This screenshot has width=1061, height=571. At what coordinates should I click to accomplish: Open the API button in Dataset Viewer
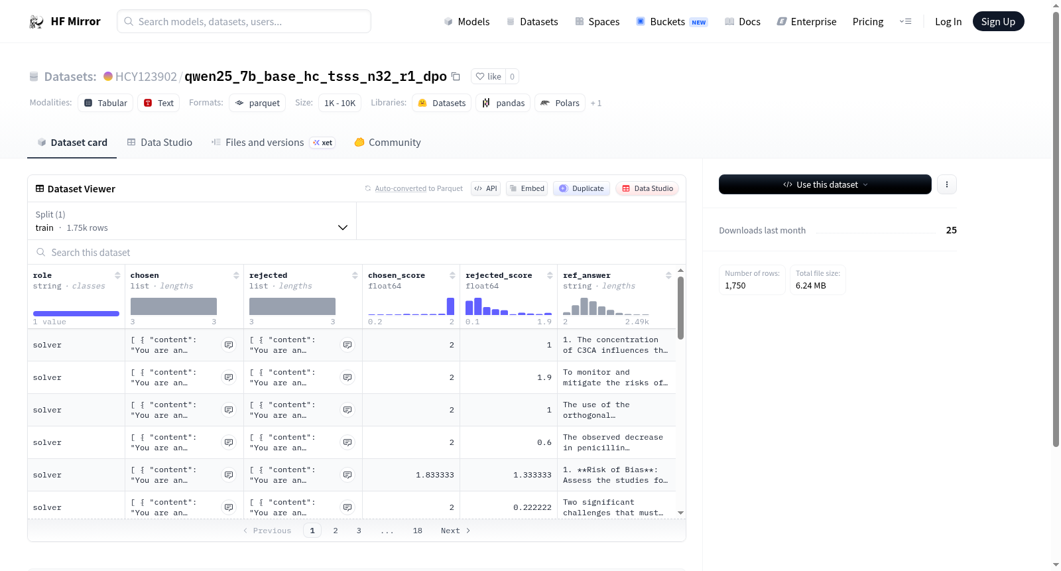(485, 188)
